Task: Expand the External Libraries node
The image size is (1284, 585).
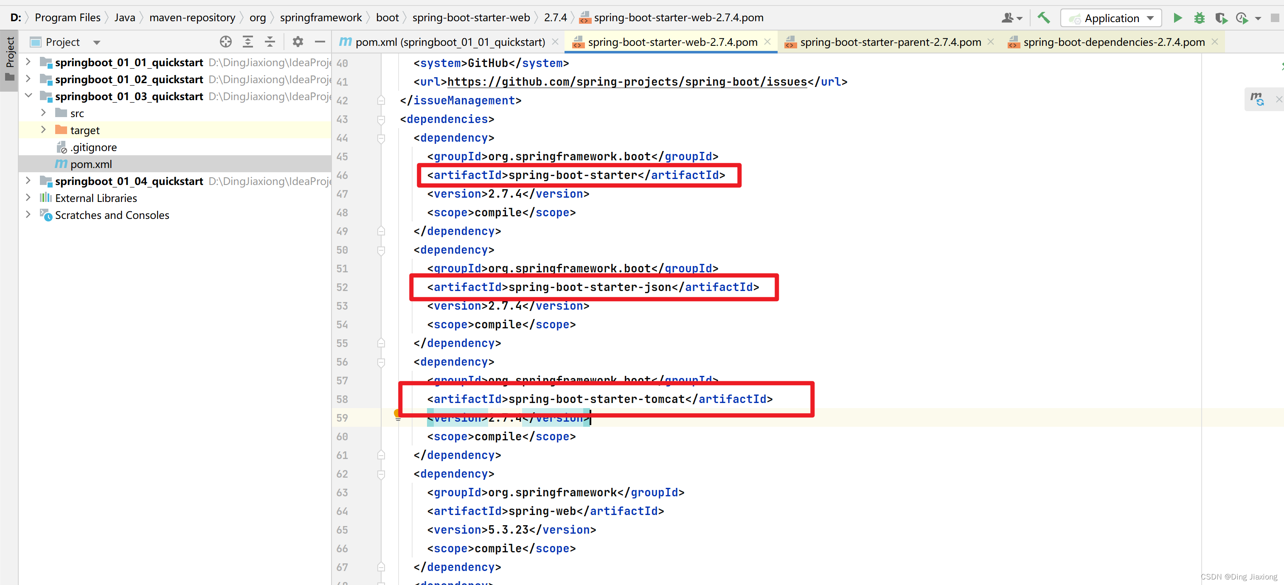Action: tap(28, 198)
